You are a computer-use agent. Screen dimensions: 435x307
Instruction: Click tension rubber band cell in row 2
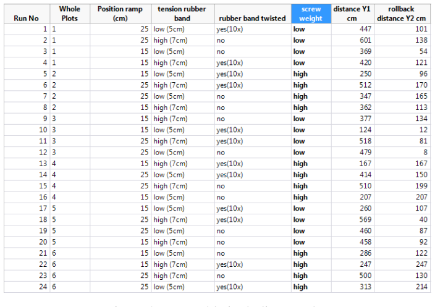[182, 40]
